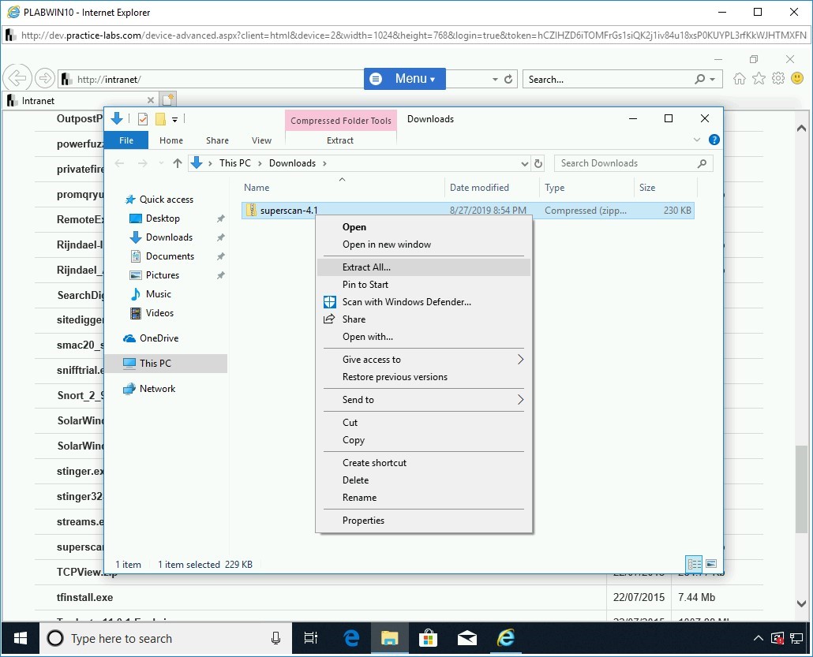Select Music in Quick access list
813x657 pixels.
pos(158,294)
